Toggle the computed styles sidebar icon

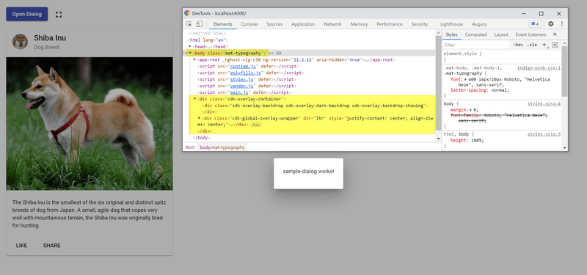tap(555, 45)
